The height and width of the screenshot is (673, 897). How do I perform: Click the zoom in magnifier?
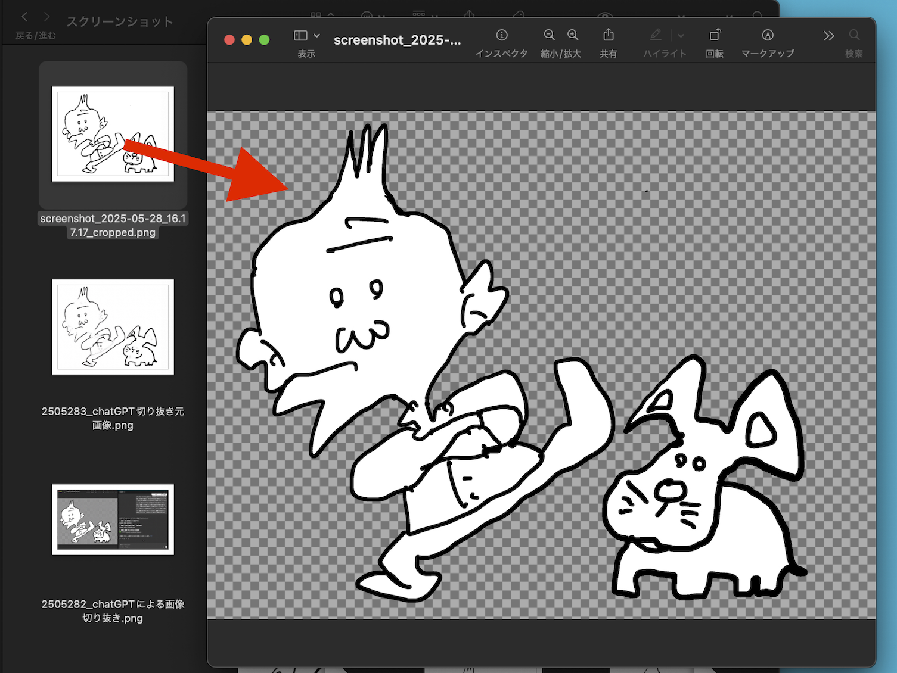(x=573, y=35)
